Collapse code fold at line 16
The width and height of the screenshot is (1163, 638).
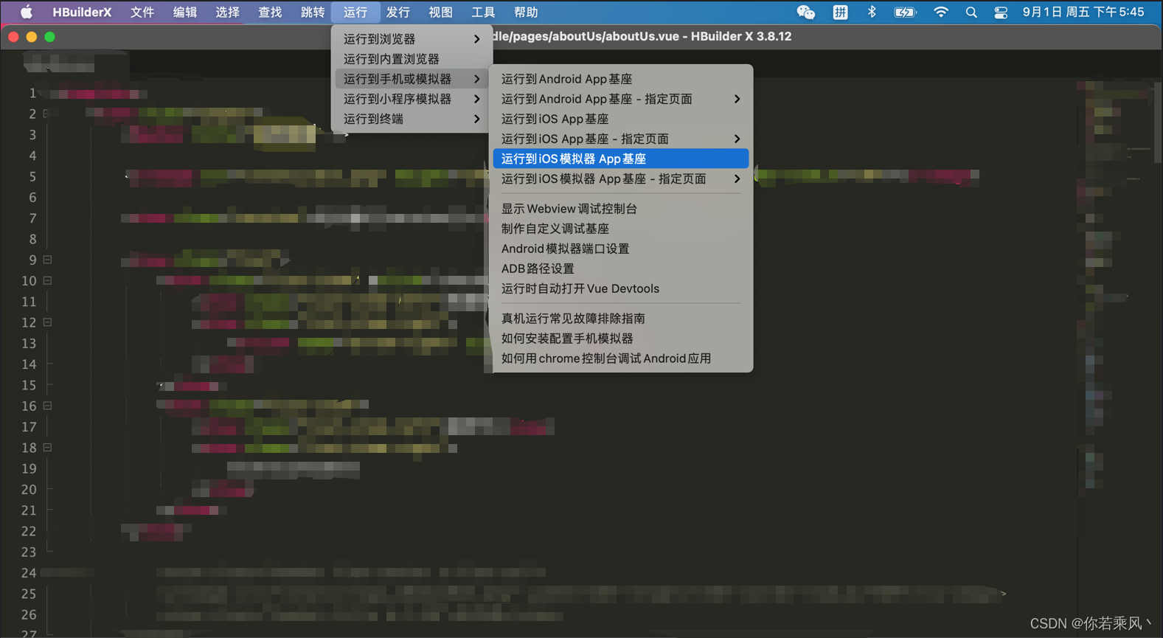(47, 406)
